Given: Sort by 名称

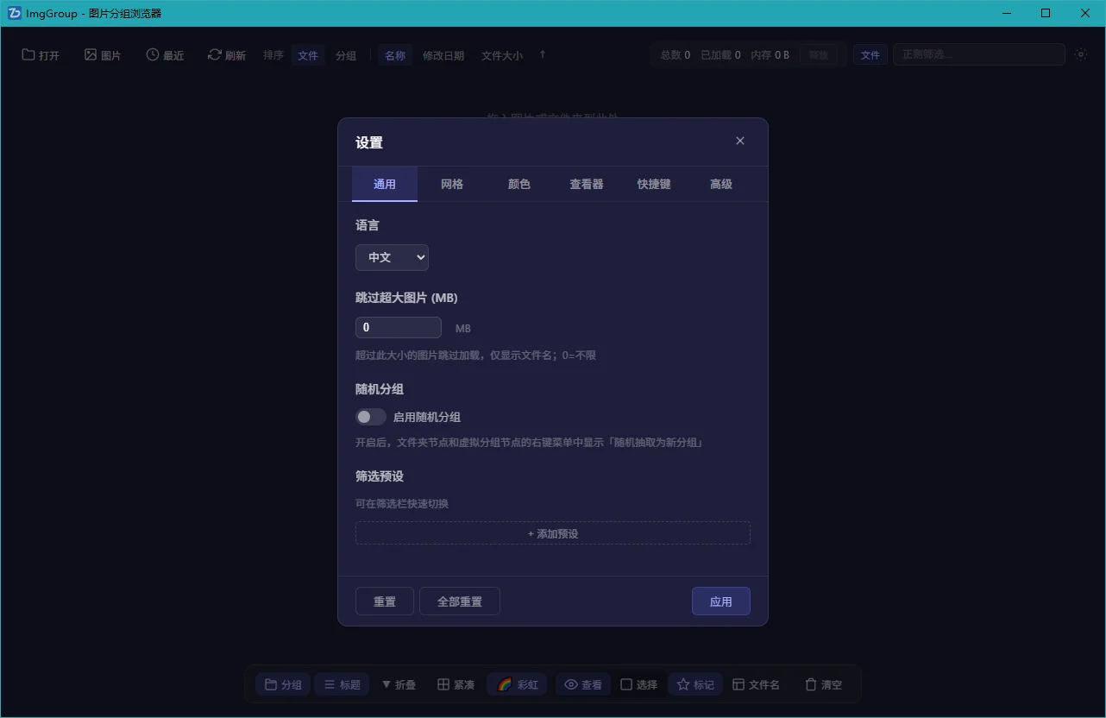Looking at the screenshot, I should 395,55.
